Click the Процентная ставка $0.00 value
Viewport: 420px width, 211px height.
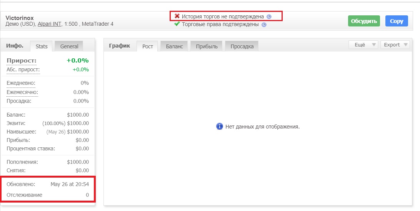pos(82,148)
